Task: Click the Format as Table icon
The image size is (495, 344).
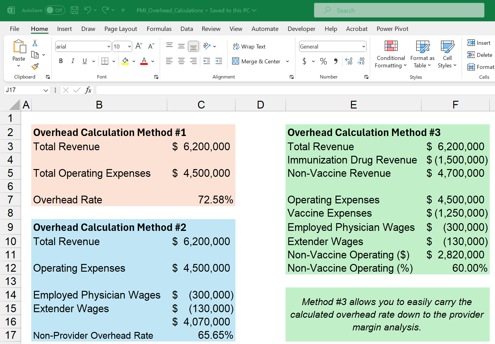Action: tap(422, 54)
